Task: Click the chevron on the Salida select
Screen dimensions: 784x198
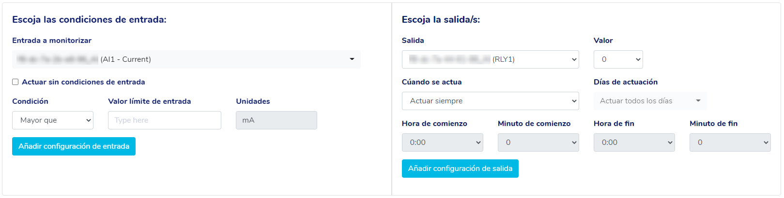Action: click(x=574, y=59)
